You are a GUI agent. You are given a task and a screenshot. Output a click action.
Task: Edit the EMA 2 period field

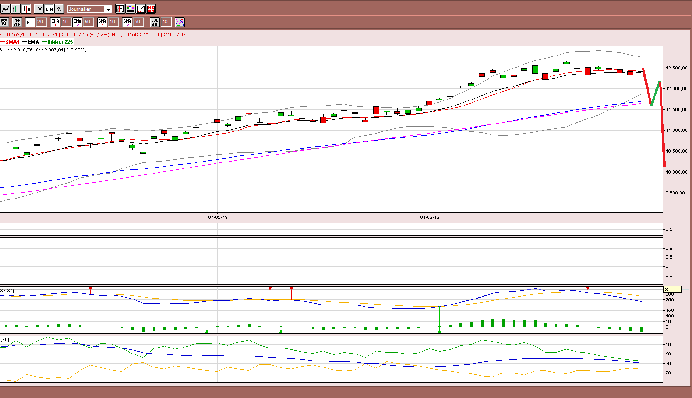click(x=88, y=22)
